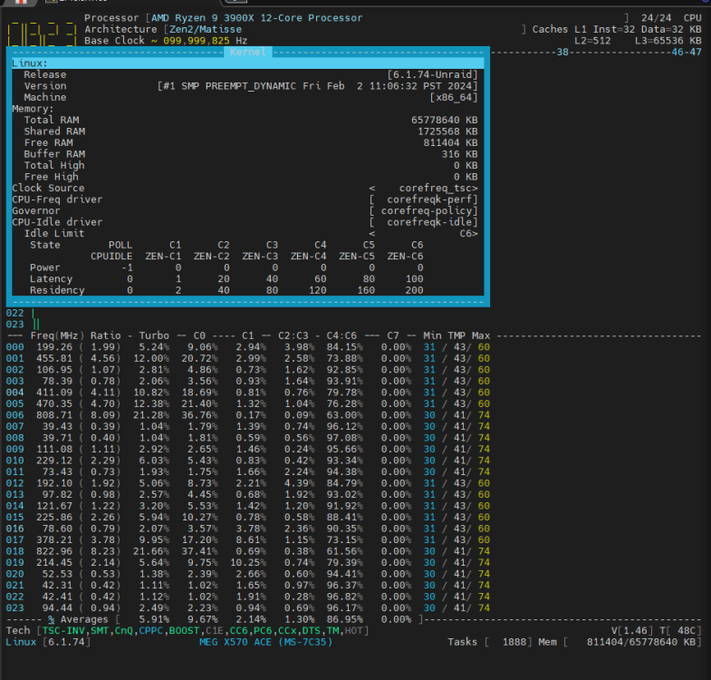Select the CPPC tech flag
This screenshot has width=711, height=680.
point(151,630)
